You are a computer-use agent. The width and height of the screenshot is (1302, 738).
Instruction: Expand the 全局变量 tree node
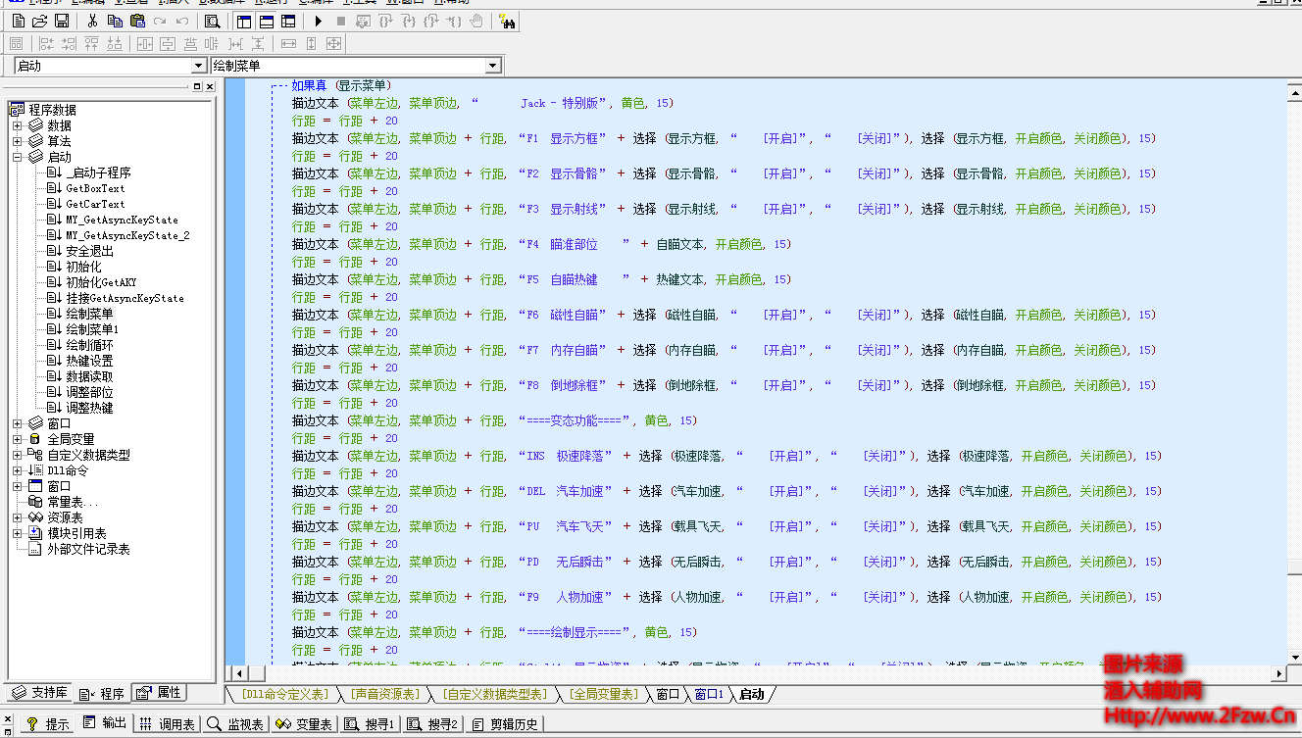17,439
